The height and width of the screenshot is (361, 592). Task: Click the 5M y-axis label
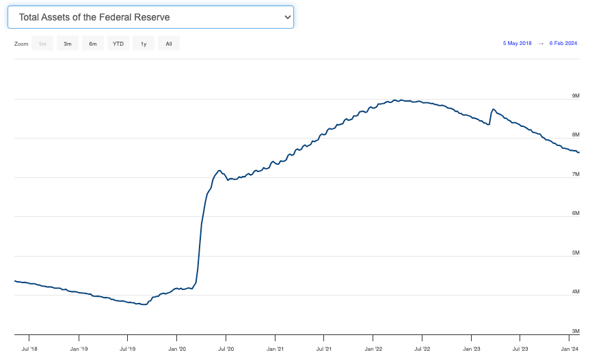tap(576, 252)
